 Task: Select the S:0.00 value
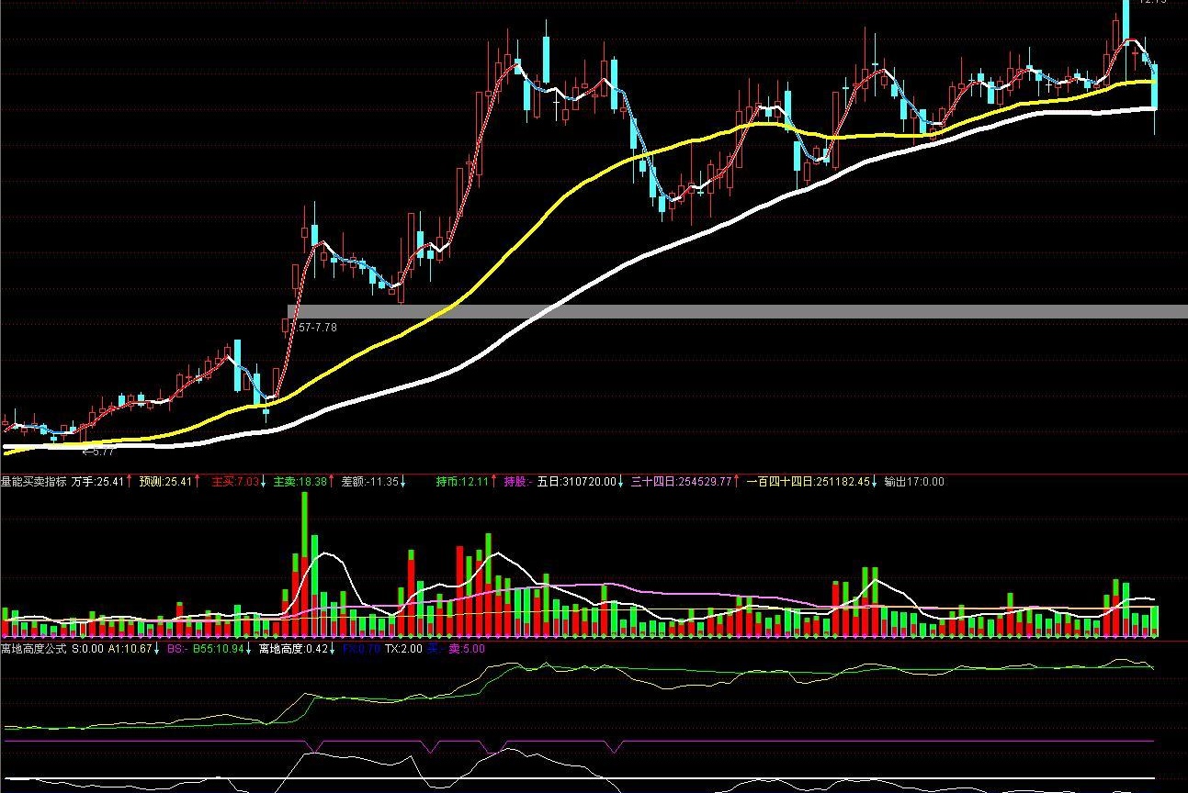[x=87, y=649]
